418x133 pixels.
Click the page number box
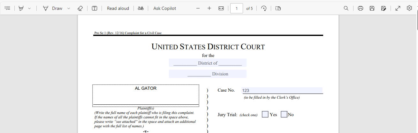(237, 8)
